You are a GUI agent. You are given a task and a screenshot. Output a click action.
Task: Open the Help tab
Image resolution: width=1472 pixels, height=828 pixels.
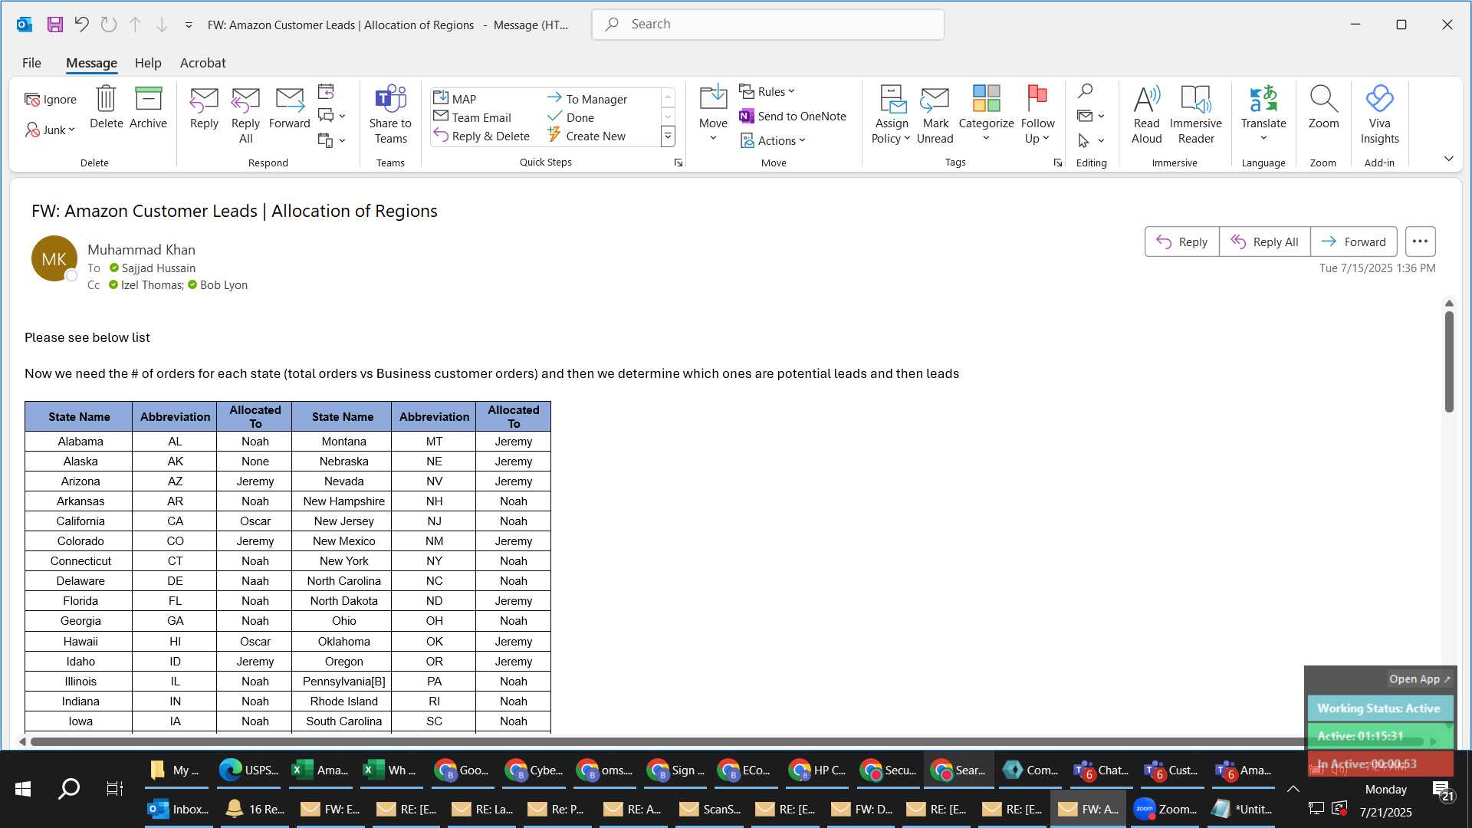(x=148, y=63)
